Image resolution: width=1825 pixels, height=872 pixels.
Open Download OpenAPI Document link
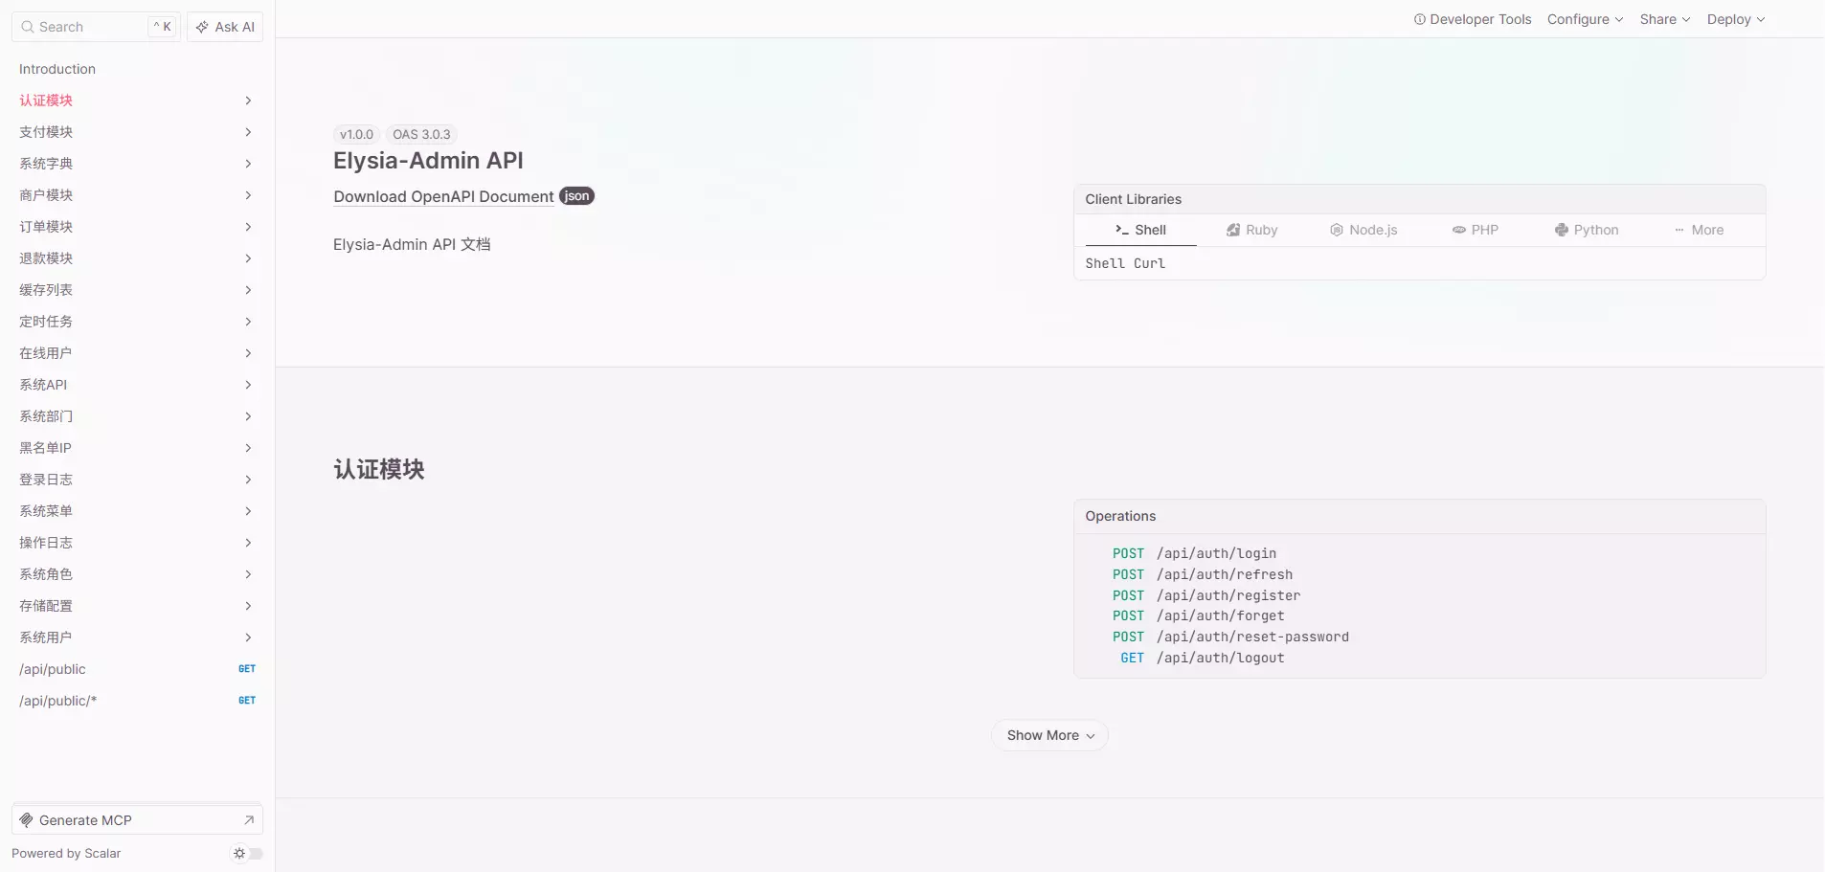click(x=443, y=196)
